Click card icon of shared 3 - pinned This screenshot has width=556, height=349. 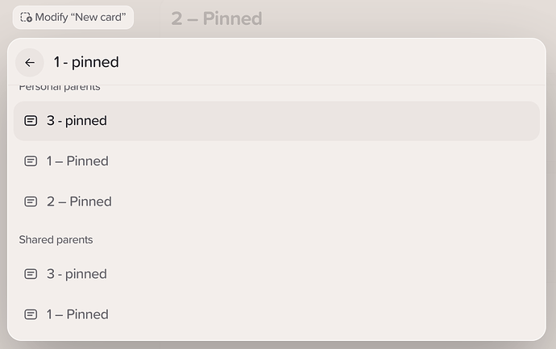31,274
